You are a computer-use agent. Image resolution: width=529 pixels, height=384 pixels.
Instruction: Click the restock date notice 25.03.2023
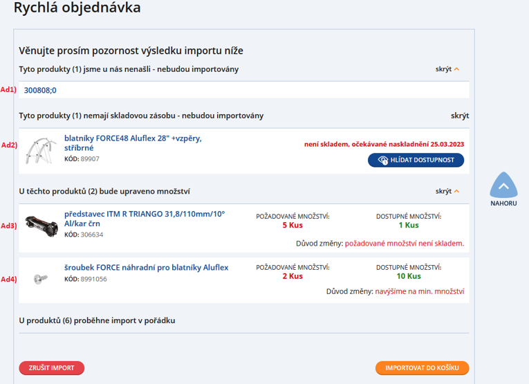[x=384, y=145]
